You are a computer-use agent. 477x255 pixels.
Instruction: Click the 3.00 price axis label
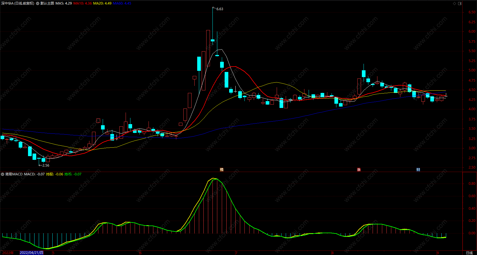pyautogui.click(x=472, y=148)
